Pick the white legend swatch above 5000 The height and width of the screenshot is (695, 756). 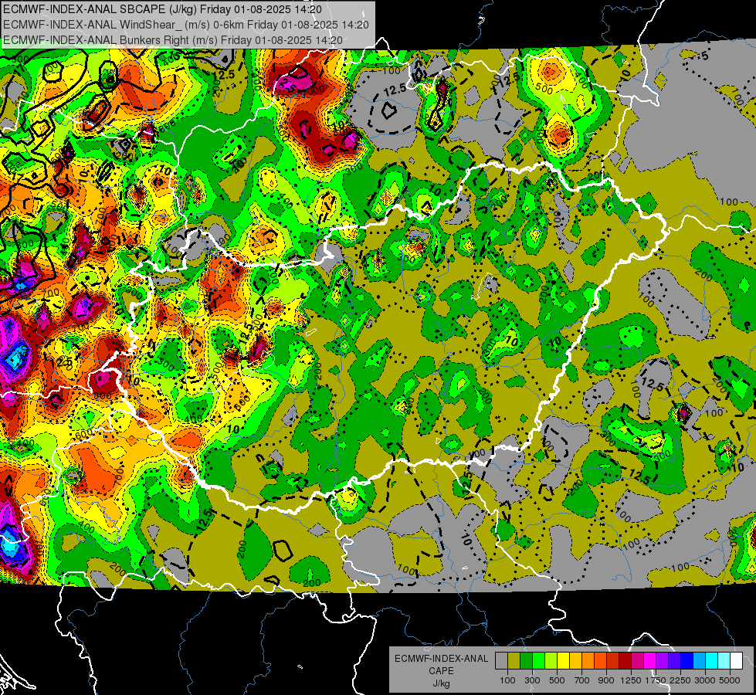[x=736, y=661]
